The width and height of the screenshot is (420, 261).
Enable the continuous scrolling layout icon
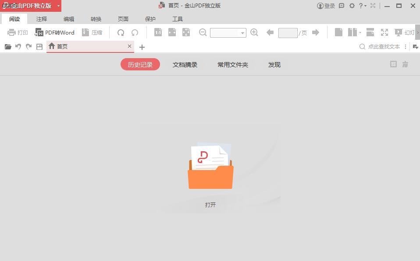(x=370, y=32)
